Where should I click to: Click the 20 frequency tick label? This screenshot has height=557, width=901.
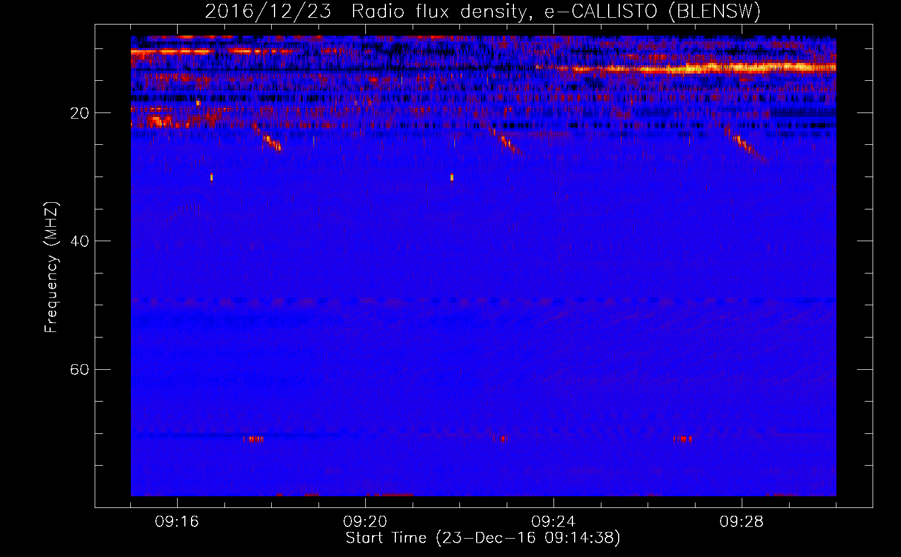[x=80, y=114]
